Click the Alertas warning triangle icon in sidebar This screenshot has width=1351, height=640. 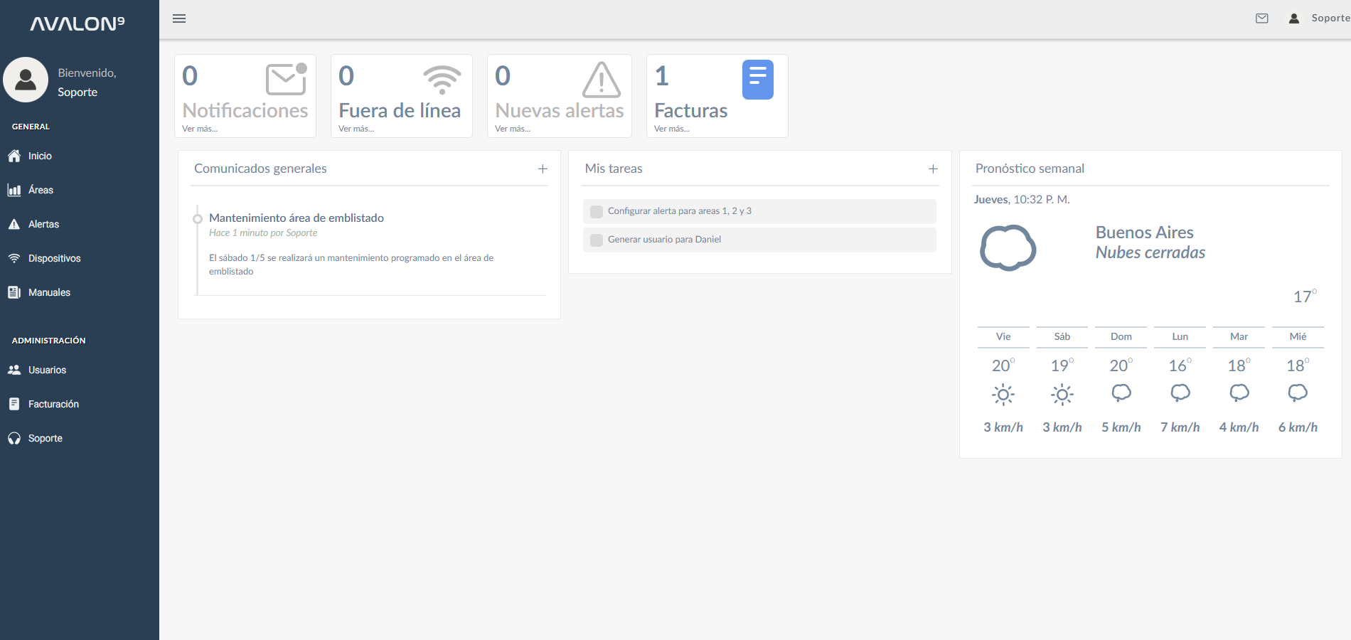(14, 224)
